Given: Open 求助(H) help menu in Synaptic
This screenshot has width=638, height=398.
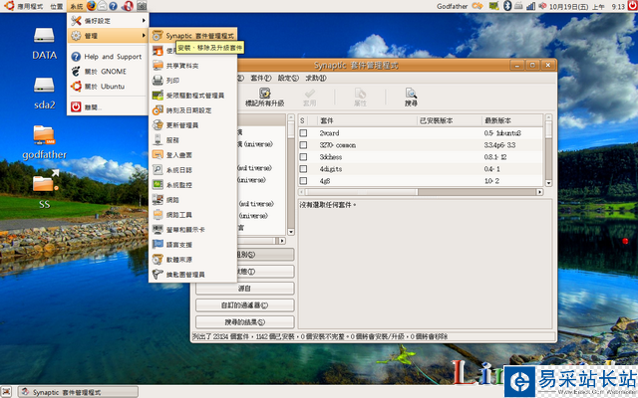Looking at the screenshot, I should 316,78.
